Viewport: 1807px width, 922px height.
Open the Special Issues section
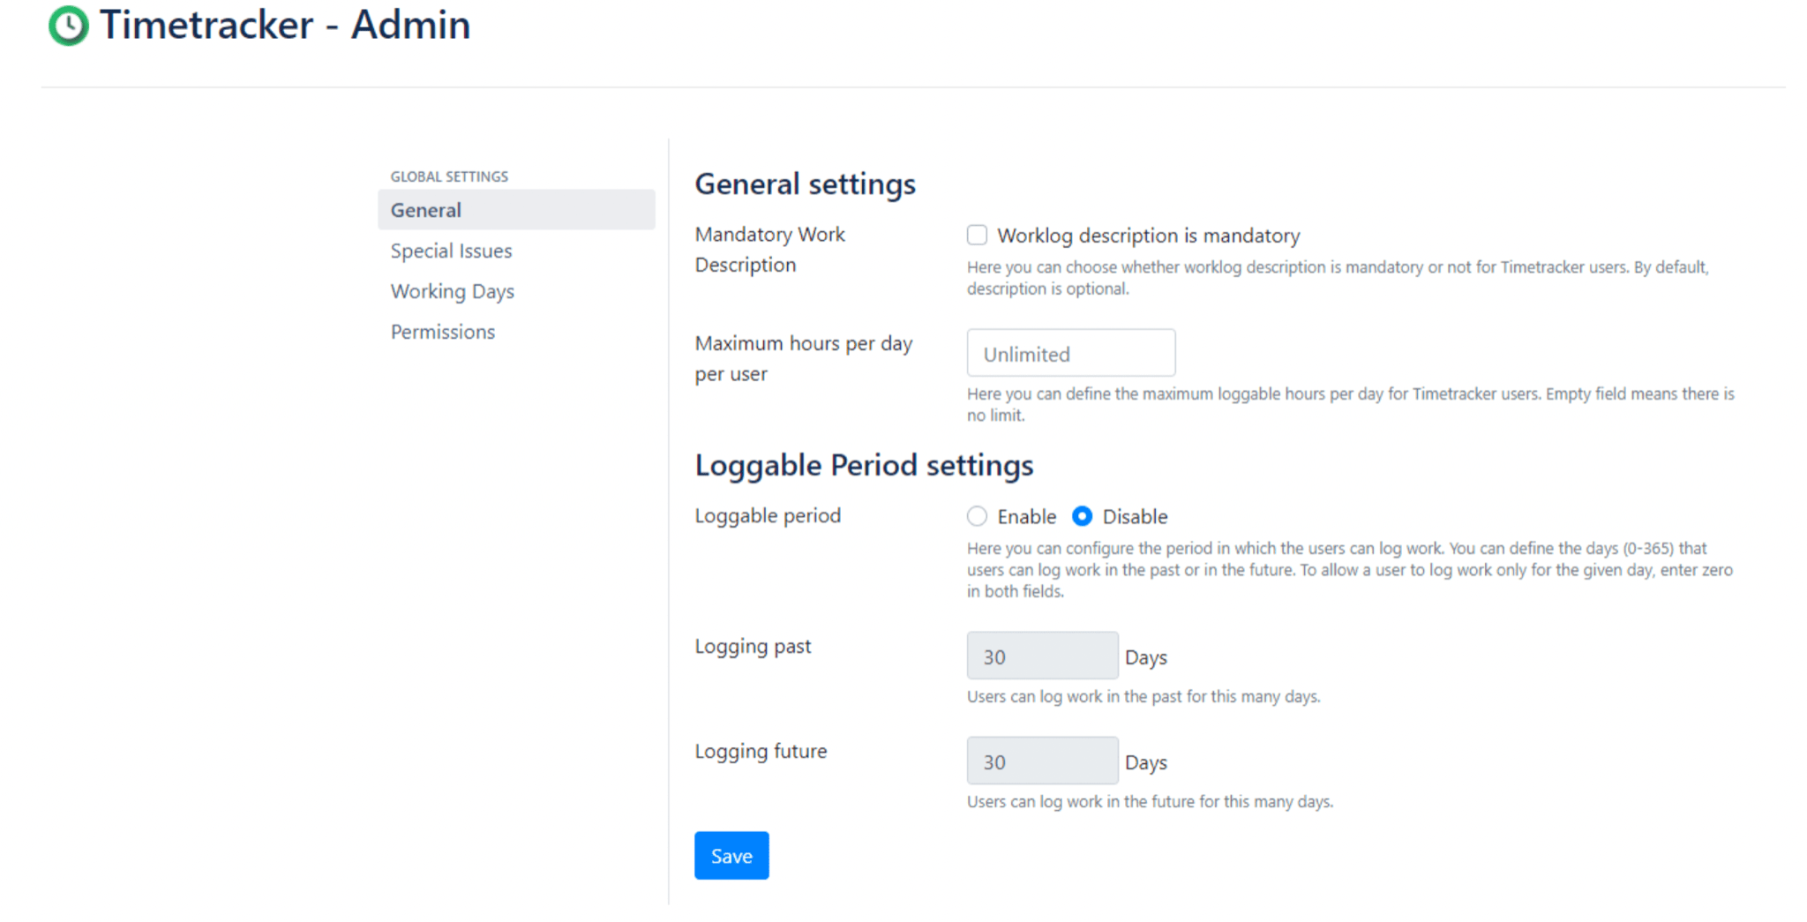point(451,251)
